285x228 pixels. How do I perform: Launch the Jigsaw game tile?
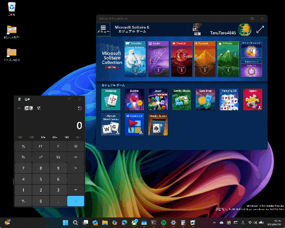tap(253, 99)
